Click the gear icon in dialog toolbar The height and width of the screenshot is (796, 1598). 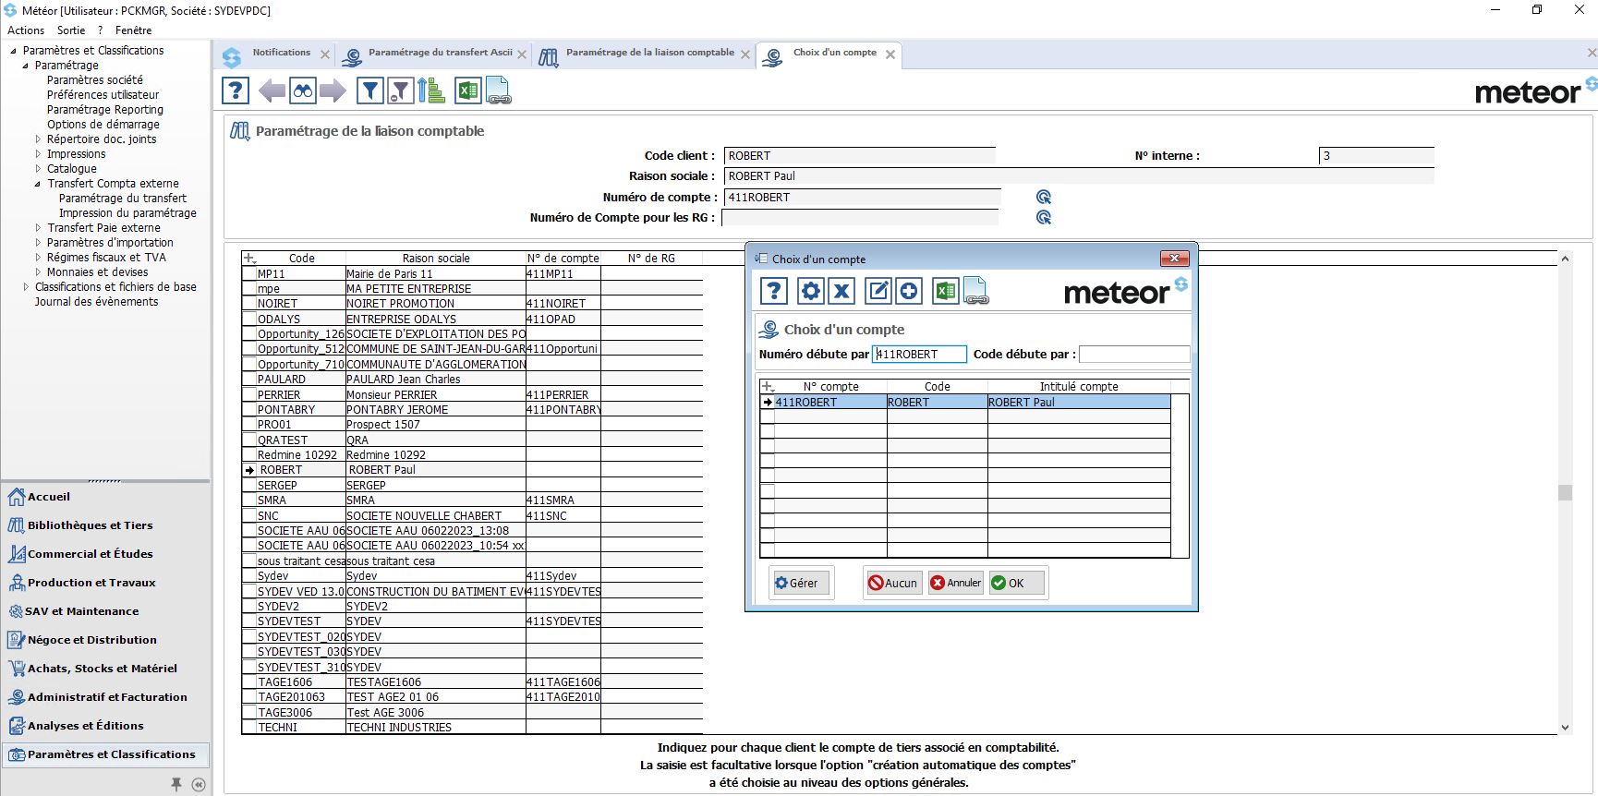coord(811,291)
